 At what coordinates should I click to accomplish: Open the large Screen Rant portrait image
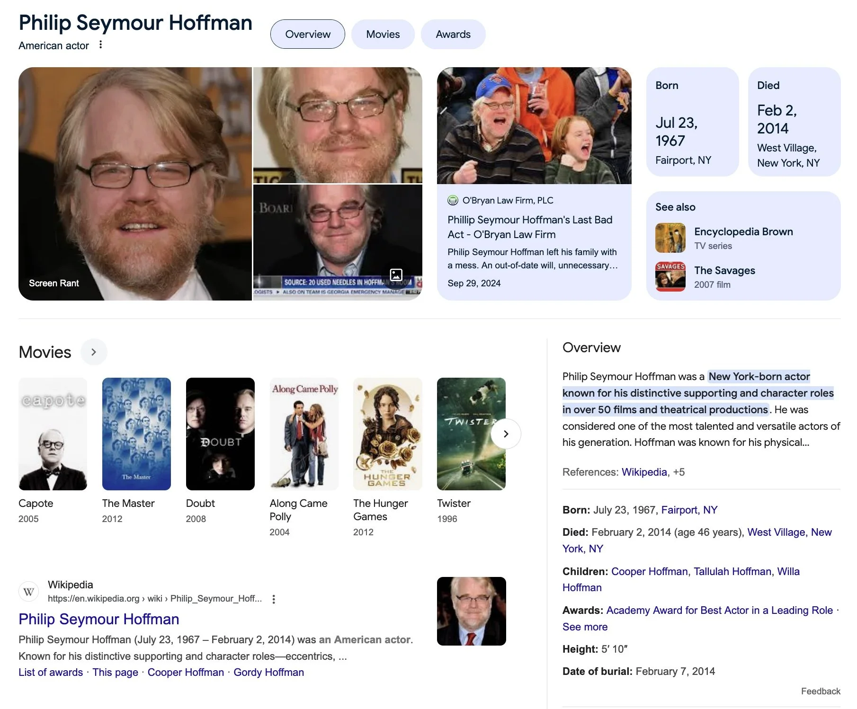(135, 184)
